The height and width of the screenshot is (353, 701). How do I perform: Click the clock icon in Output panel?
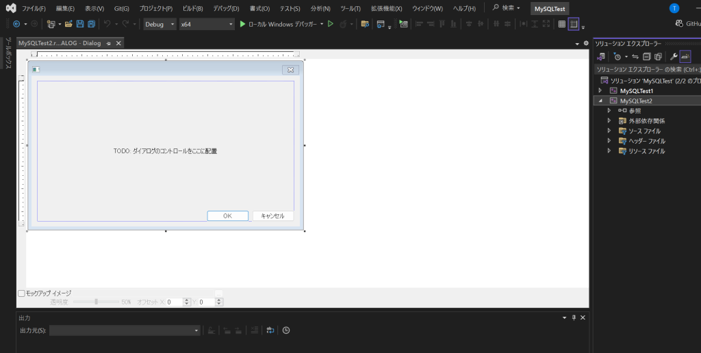(x=286, y=330)
